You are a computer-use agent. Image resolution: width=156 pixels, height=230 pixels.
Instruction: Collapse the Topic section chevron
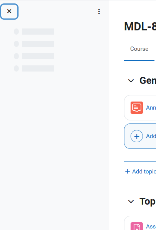[x=131, y=202]
